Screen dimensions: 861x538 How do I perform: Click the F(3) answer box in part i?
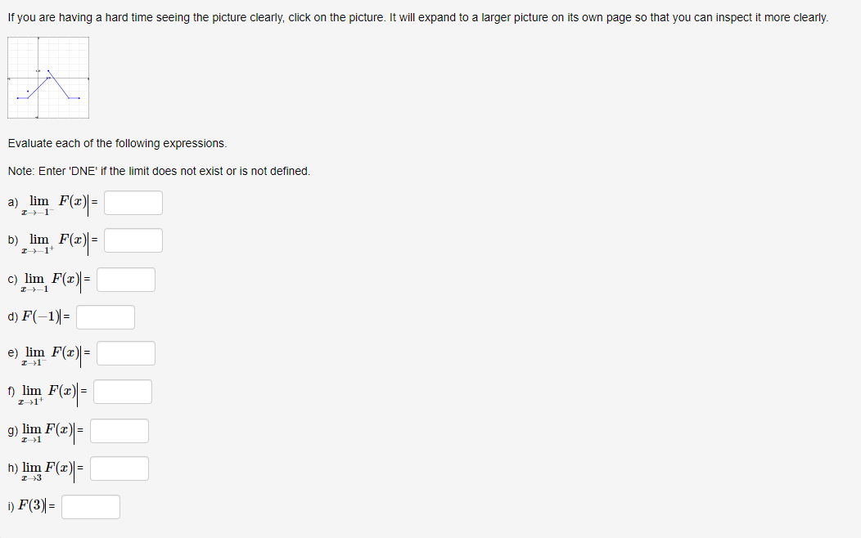91,506
